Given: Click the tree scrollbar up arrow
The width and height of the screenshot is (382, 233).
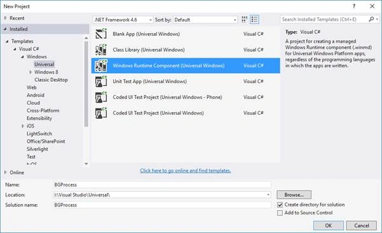Looking at the screenshot, I should click(86, 38).
